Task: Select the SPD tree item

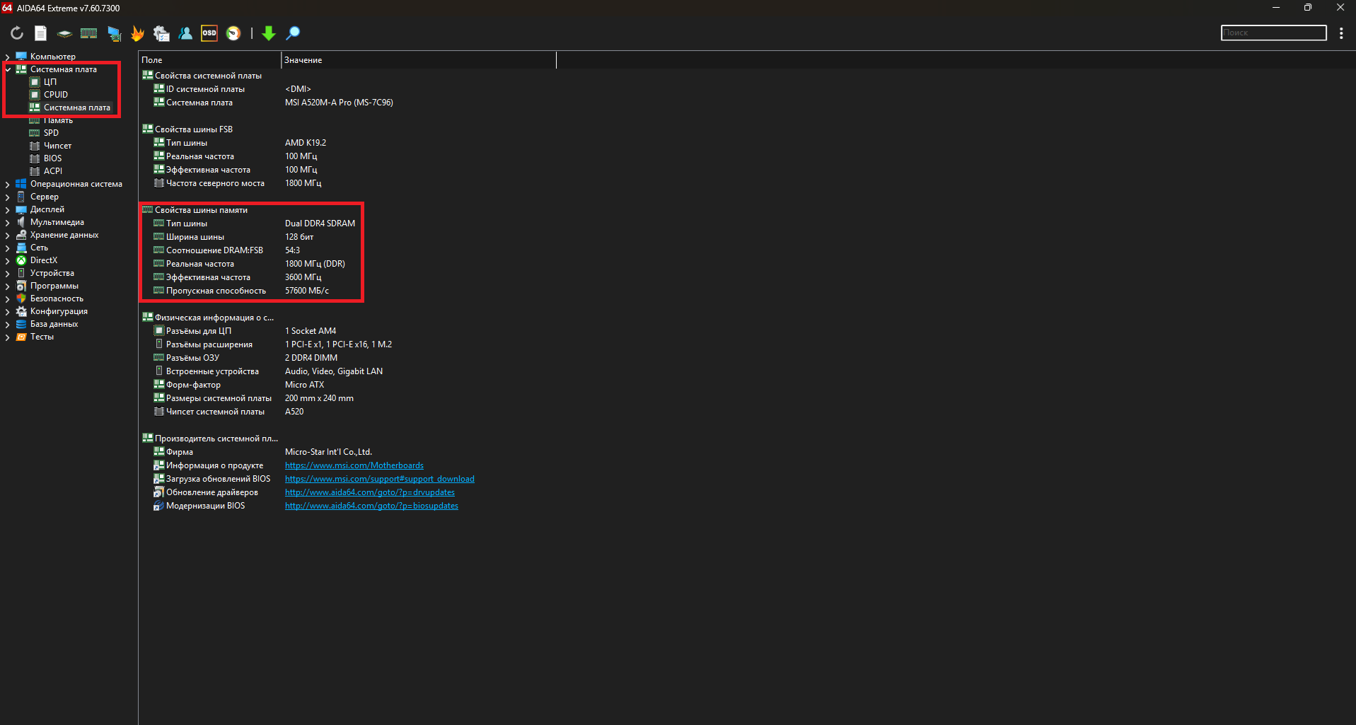Action: (51, 133)
